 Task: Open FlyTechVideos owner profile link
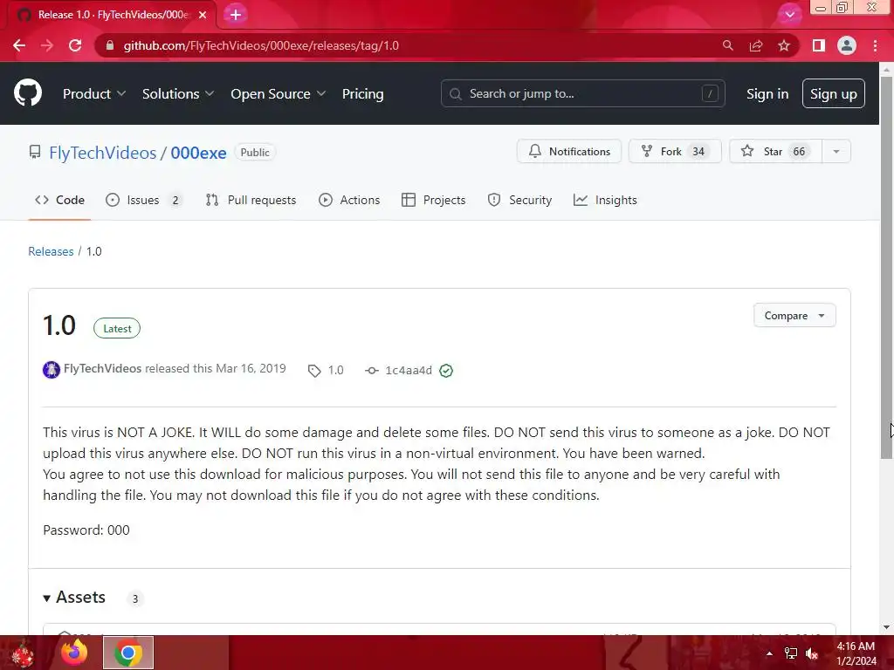tap(103, 153)
